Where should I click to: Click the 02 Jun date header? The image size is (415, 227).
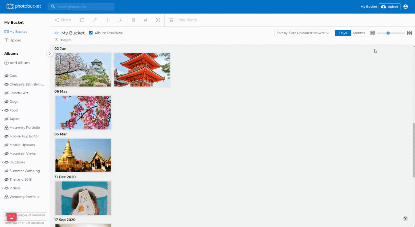(60, 49)
